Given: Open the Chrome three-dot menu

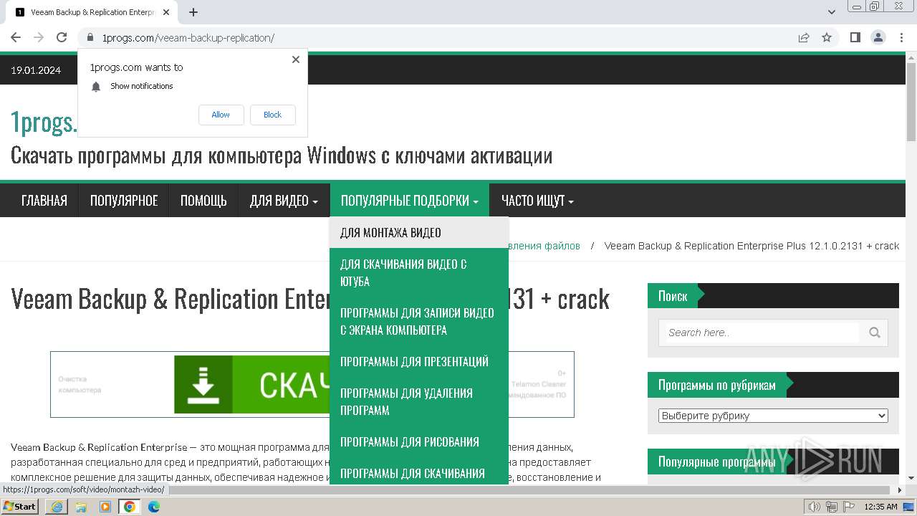Looking at the screenshot, I should click(x=901, y=37).
